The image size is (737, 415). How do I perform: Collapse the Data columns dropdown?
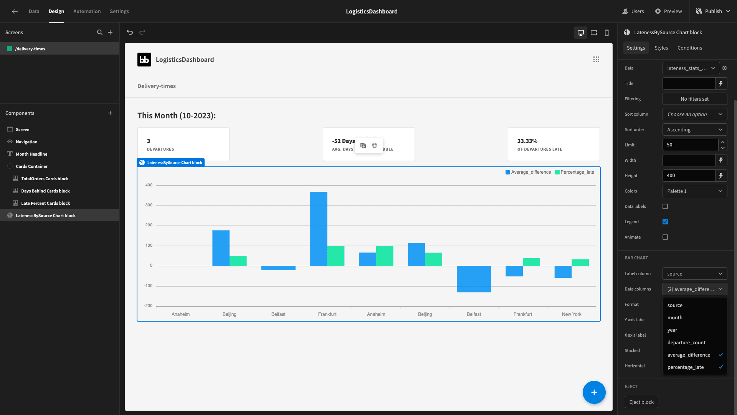695,289
